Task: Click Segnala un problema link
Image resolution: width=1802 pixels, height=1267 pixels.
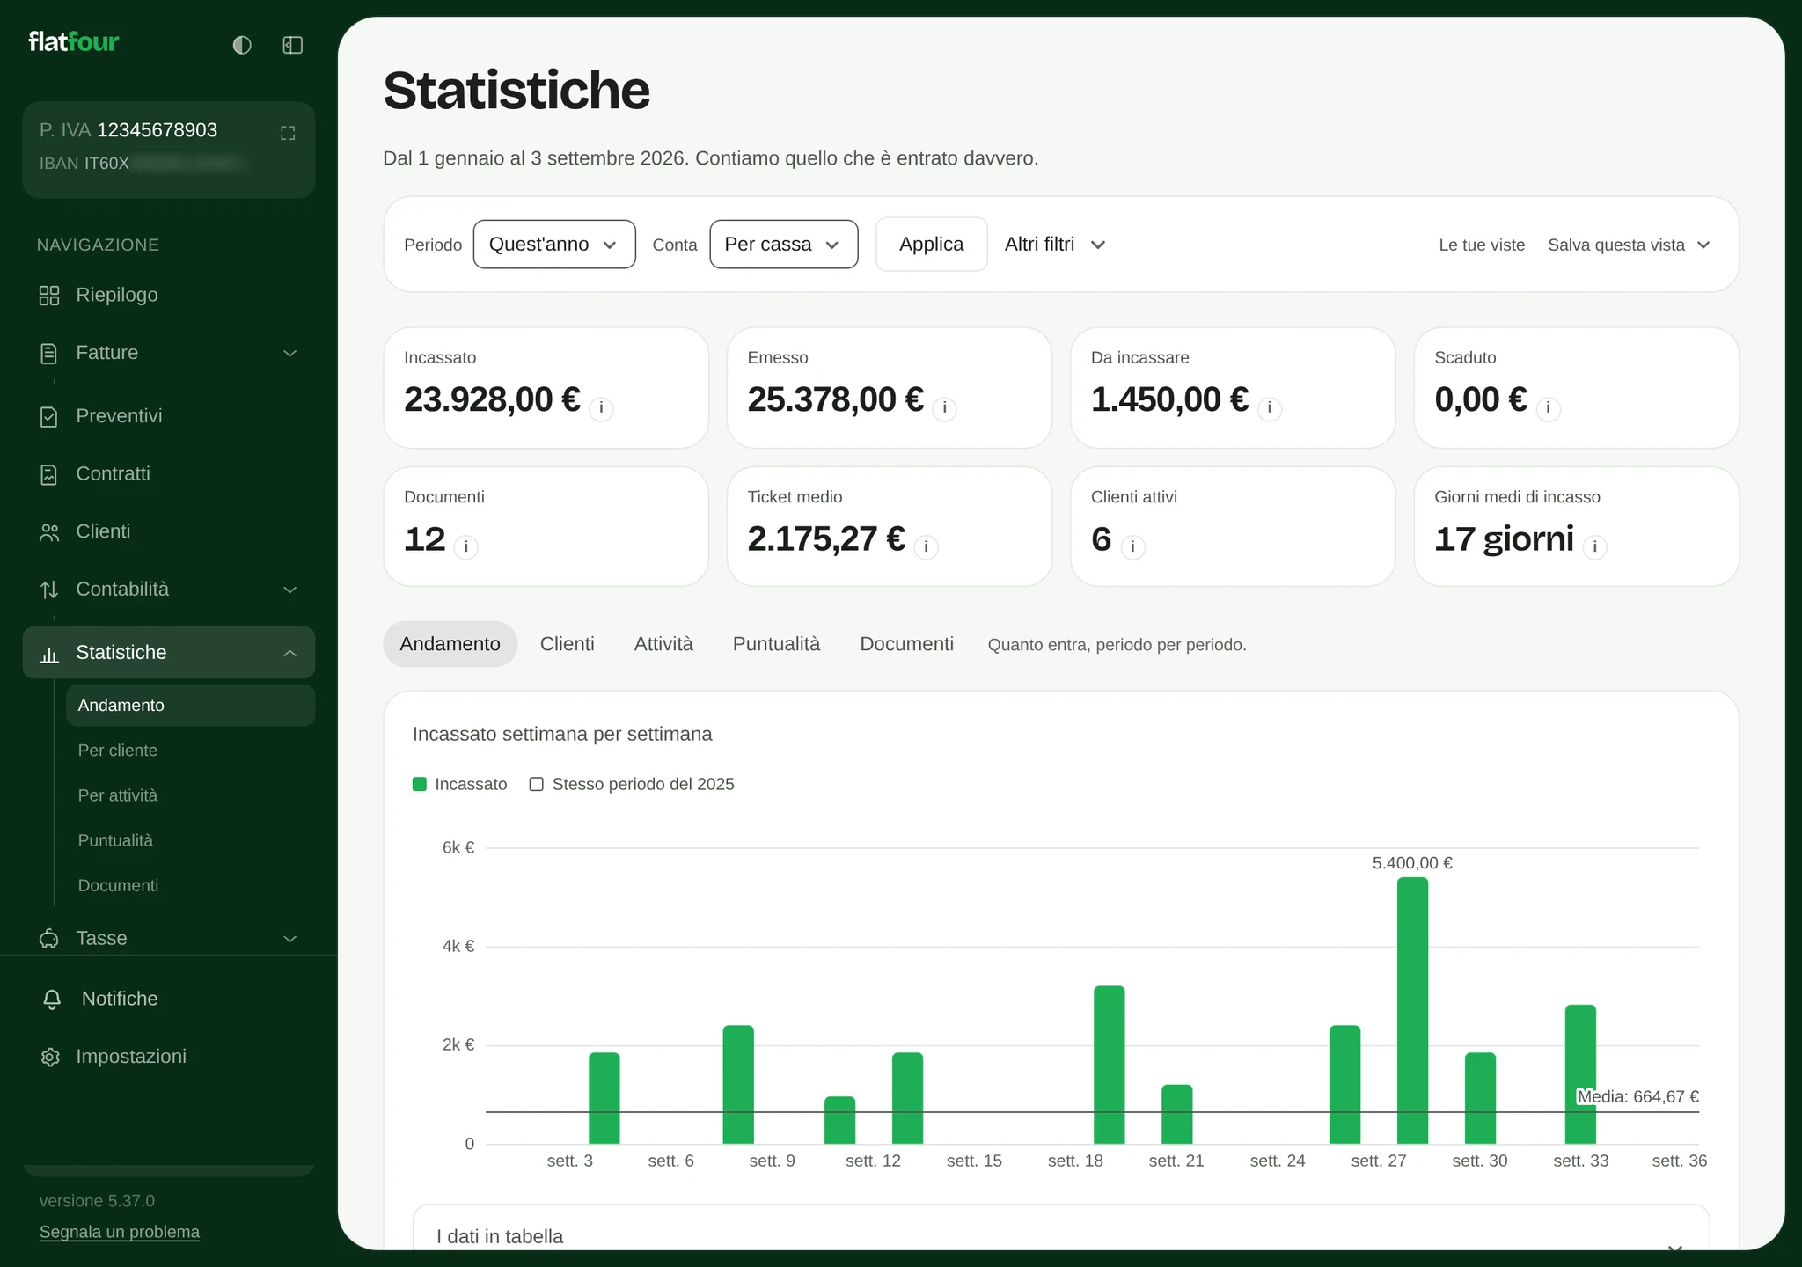Action: [120, 1232]
